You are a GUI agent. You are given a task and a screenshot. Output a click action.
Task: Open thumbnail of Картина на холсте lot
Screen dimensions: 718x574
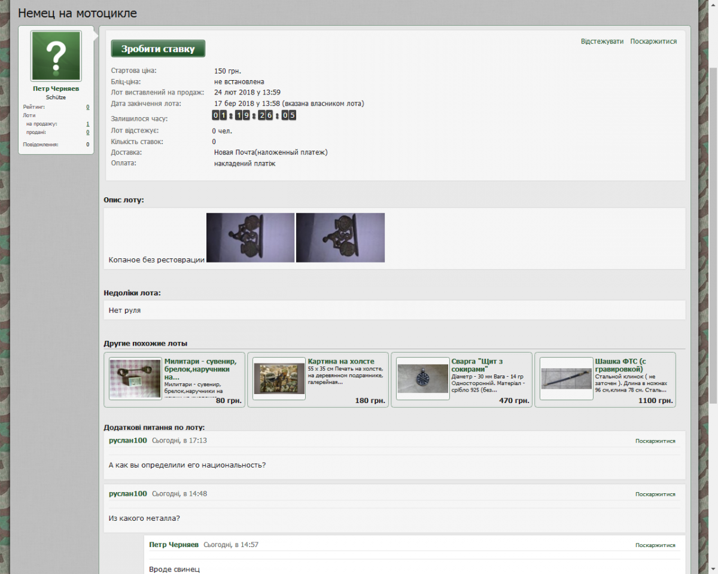coord(279,379)
